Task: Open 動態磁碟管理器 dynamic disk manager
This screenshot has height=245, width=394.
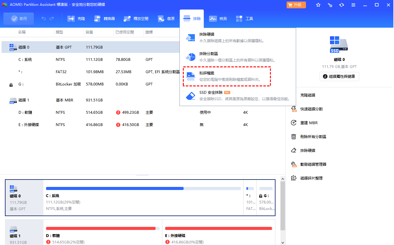Action: [x=309, y=164]
